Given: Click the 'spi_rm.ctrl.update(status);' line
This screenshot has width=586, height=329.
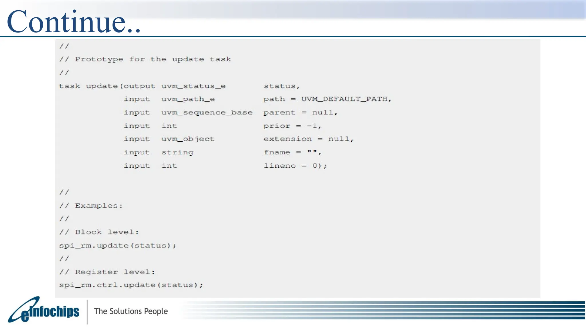Looking at the screenshot, I should point(131,285).
